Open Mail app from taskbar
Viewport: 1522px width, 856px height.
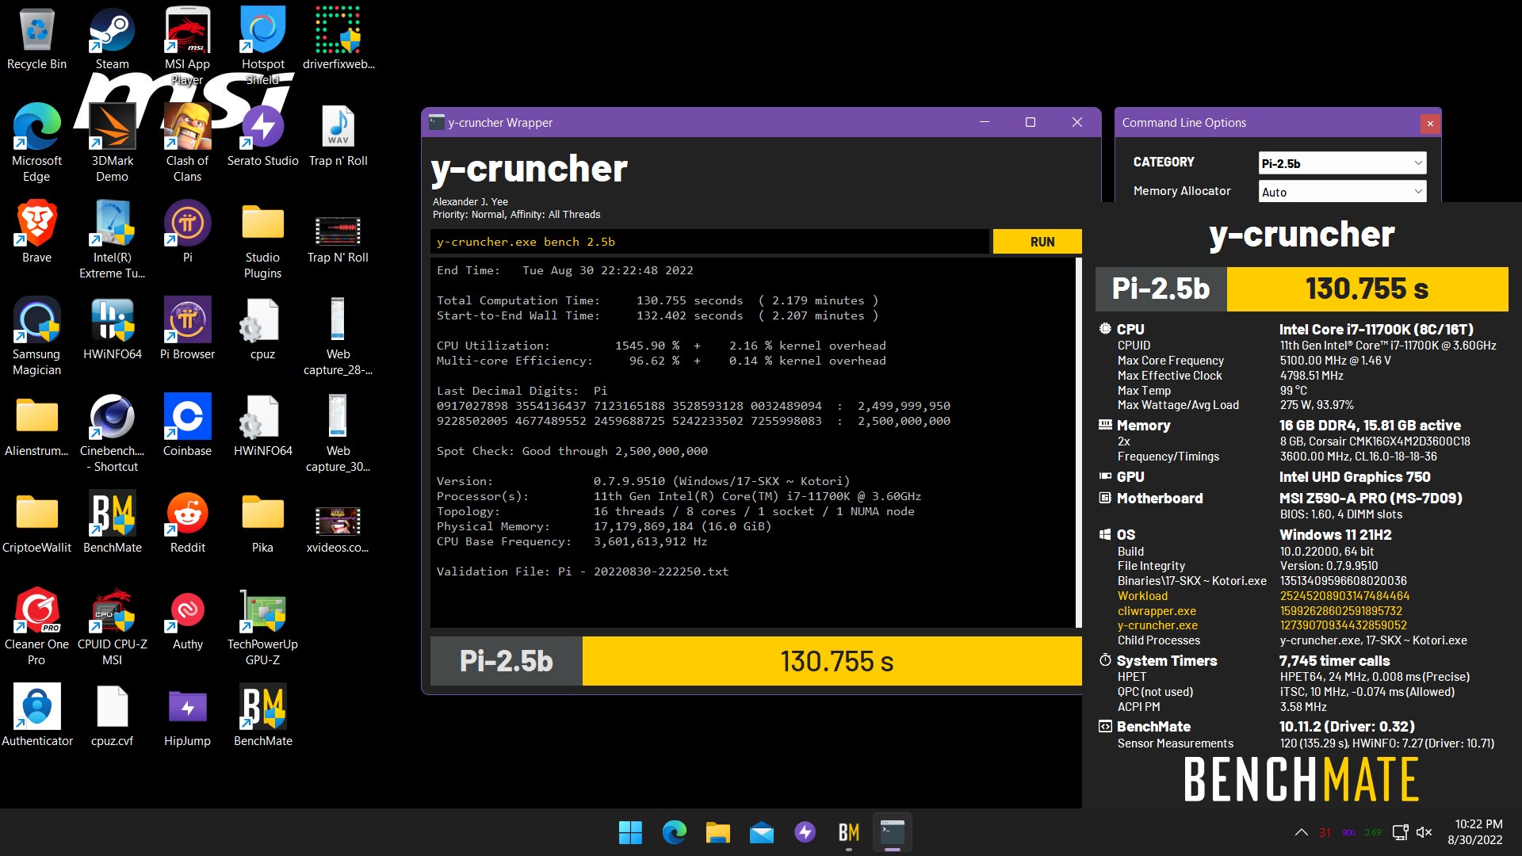[762, 832]
